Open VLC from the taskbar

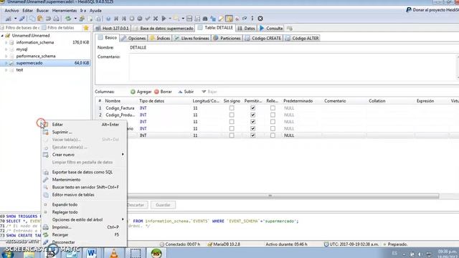(x=114, y=253)
